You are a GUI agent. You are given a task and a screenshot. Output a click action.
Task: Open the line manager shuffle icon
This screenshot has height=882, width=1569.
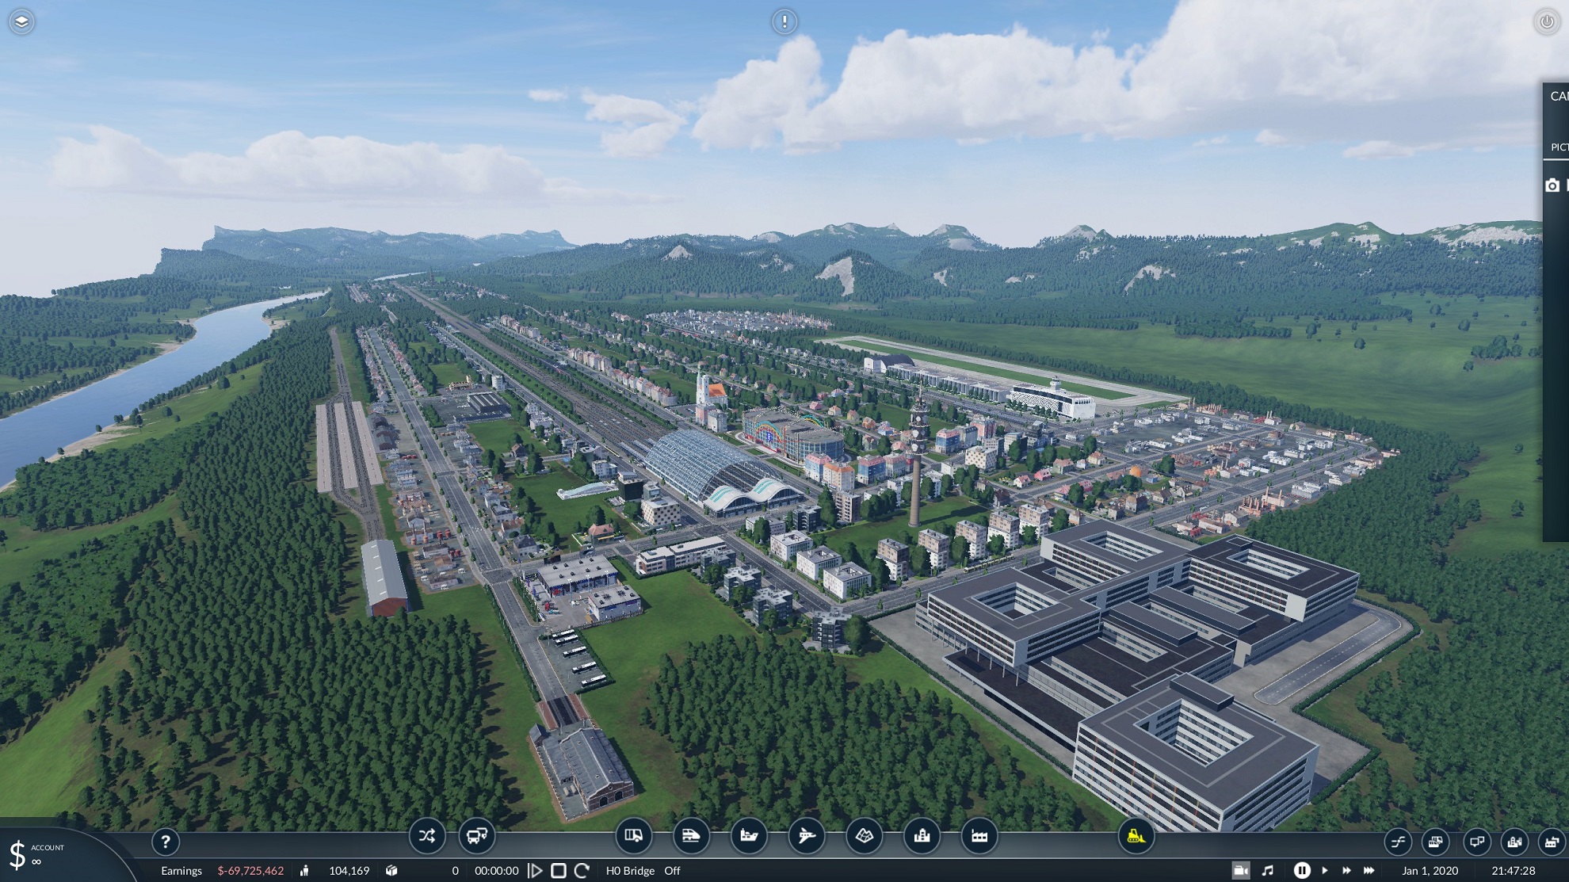pyautogui.click(x=427, y=836)
